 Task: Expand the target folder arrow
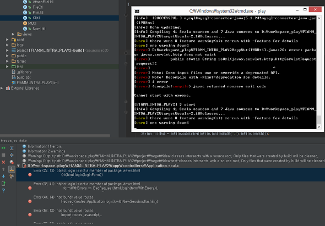7,61
